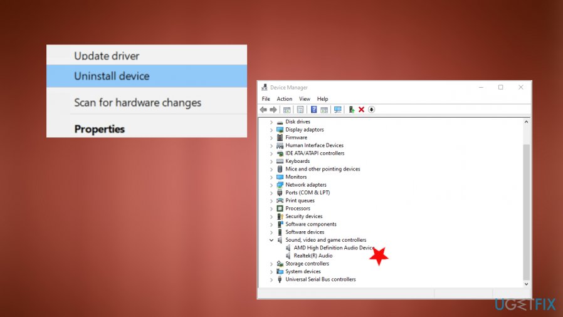This screenshot has height=317, width=563.
Task: Expand the Monitors node
Action: [x=271, y=177]
